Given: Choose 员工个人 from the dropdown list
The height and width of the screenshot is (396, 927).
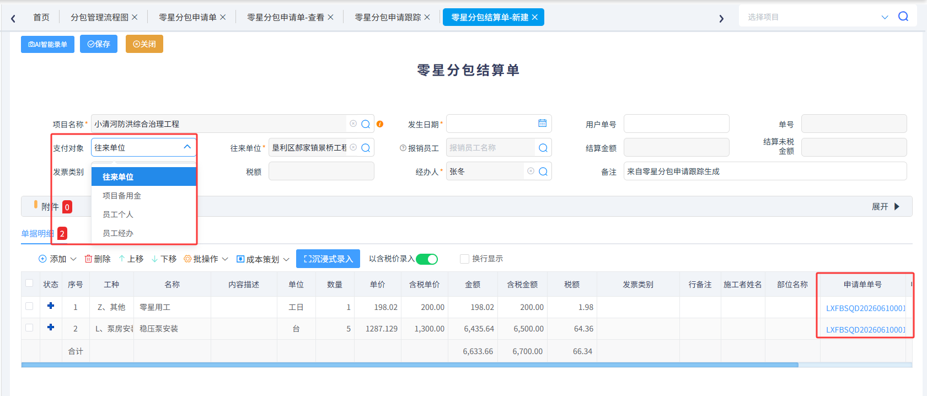Looking at the screenshot, I should click(x=144, y=215).
